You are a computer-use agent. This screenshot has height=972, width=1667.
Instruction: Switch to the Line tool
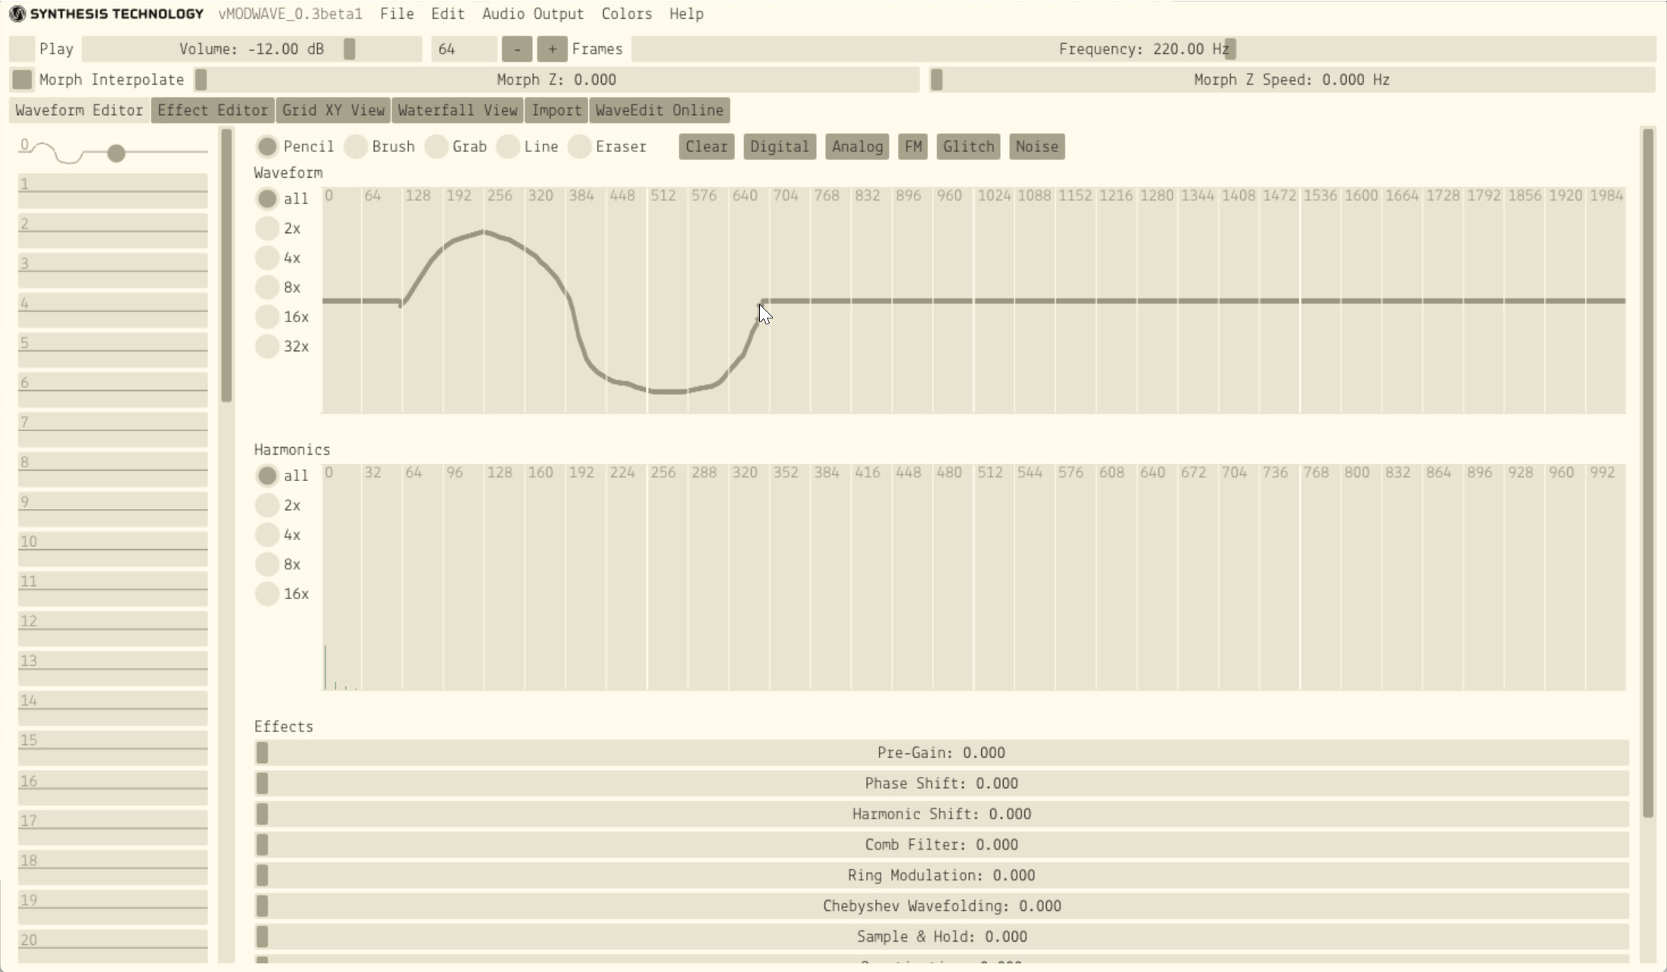508,147
